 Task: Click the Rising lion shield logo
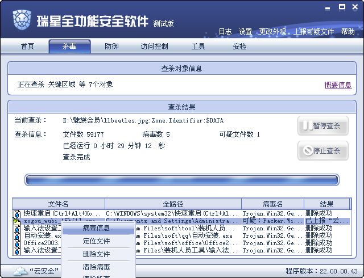[x=22, y=20]
